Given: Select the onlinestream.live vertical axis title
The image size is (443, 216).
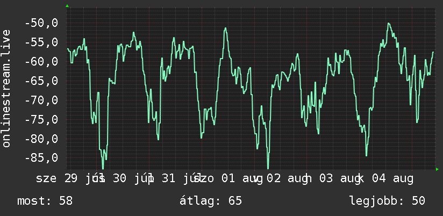Looking at the screenshot, I should [6, 88].
